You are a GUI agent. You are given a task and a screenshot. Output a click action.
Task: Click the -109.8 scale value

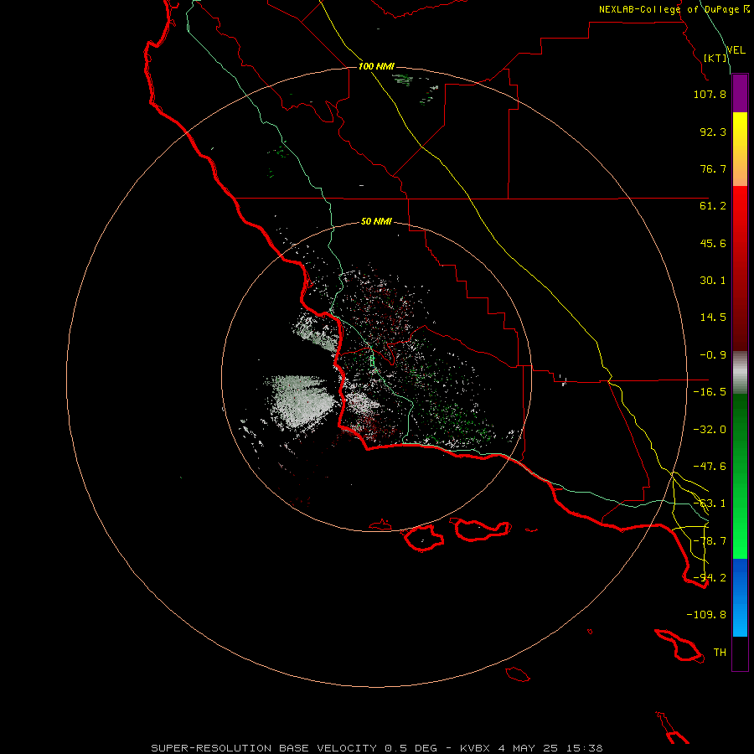click(x=706, y=615)
